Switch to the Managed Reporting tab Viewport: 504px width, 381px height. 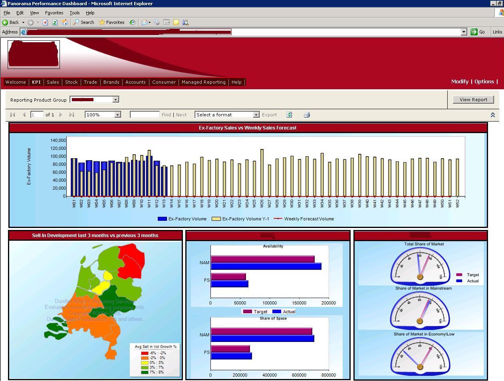pyautogui.click(x=204, y=82)
